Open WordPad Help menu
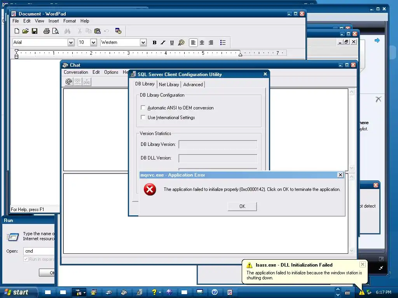 [x=85, y=21]
